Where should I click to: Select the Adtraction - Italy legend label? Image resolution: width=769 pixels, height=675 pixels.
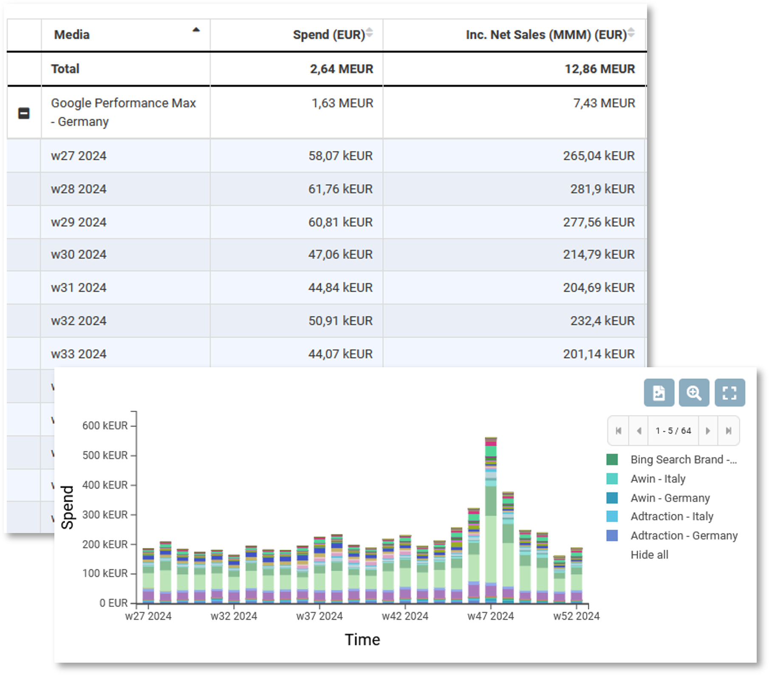point(672,516)
